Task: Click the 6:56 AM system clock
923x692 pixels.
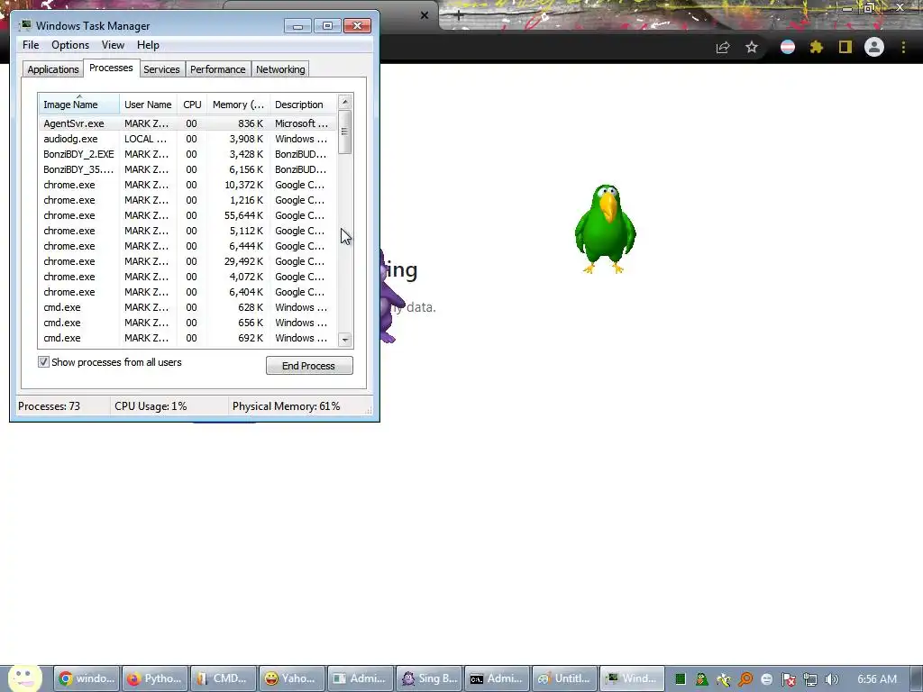Action: pos(877,679)
